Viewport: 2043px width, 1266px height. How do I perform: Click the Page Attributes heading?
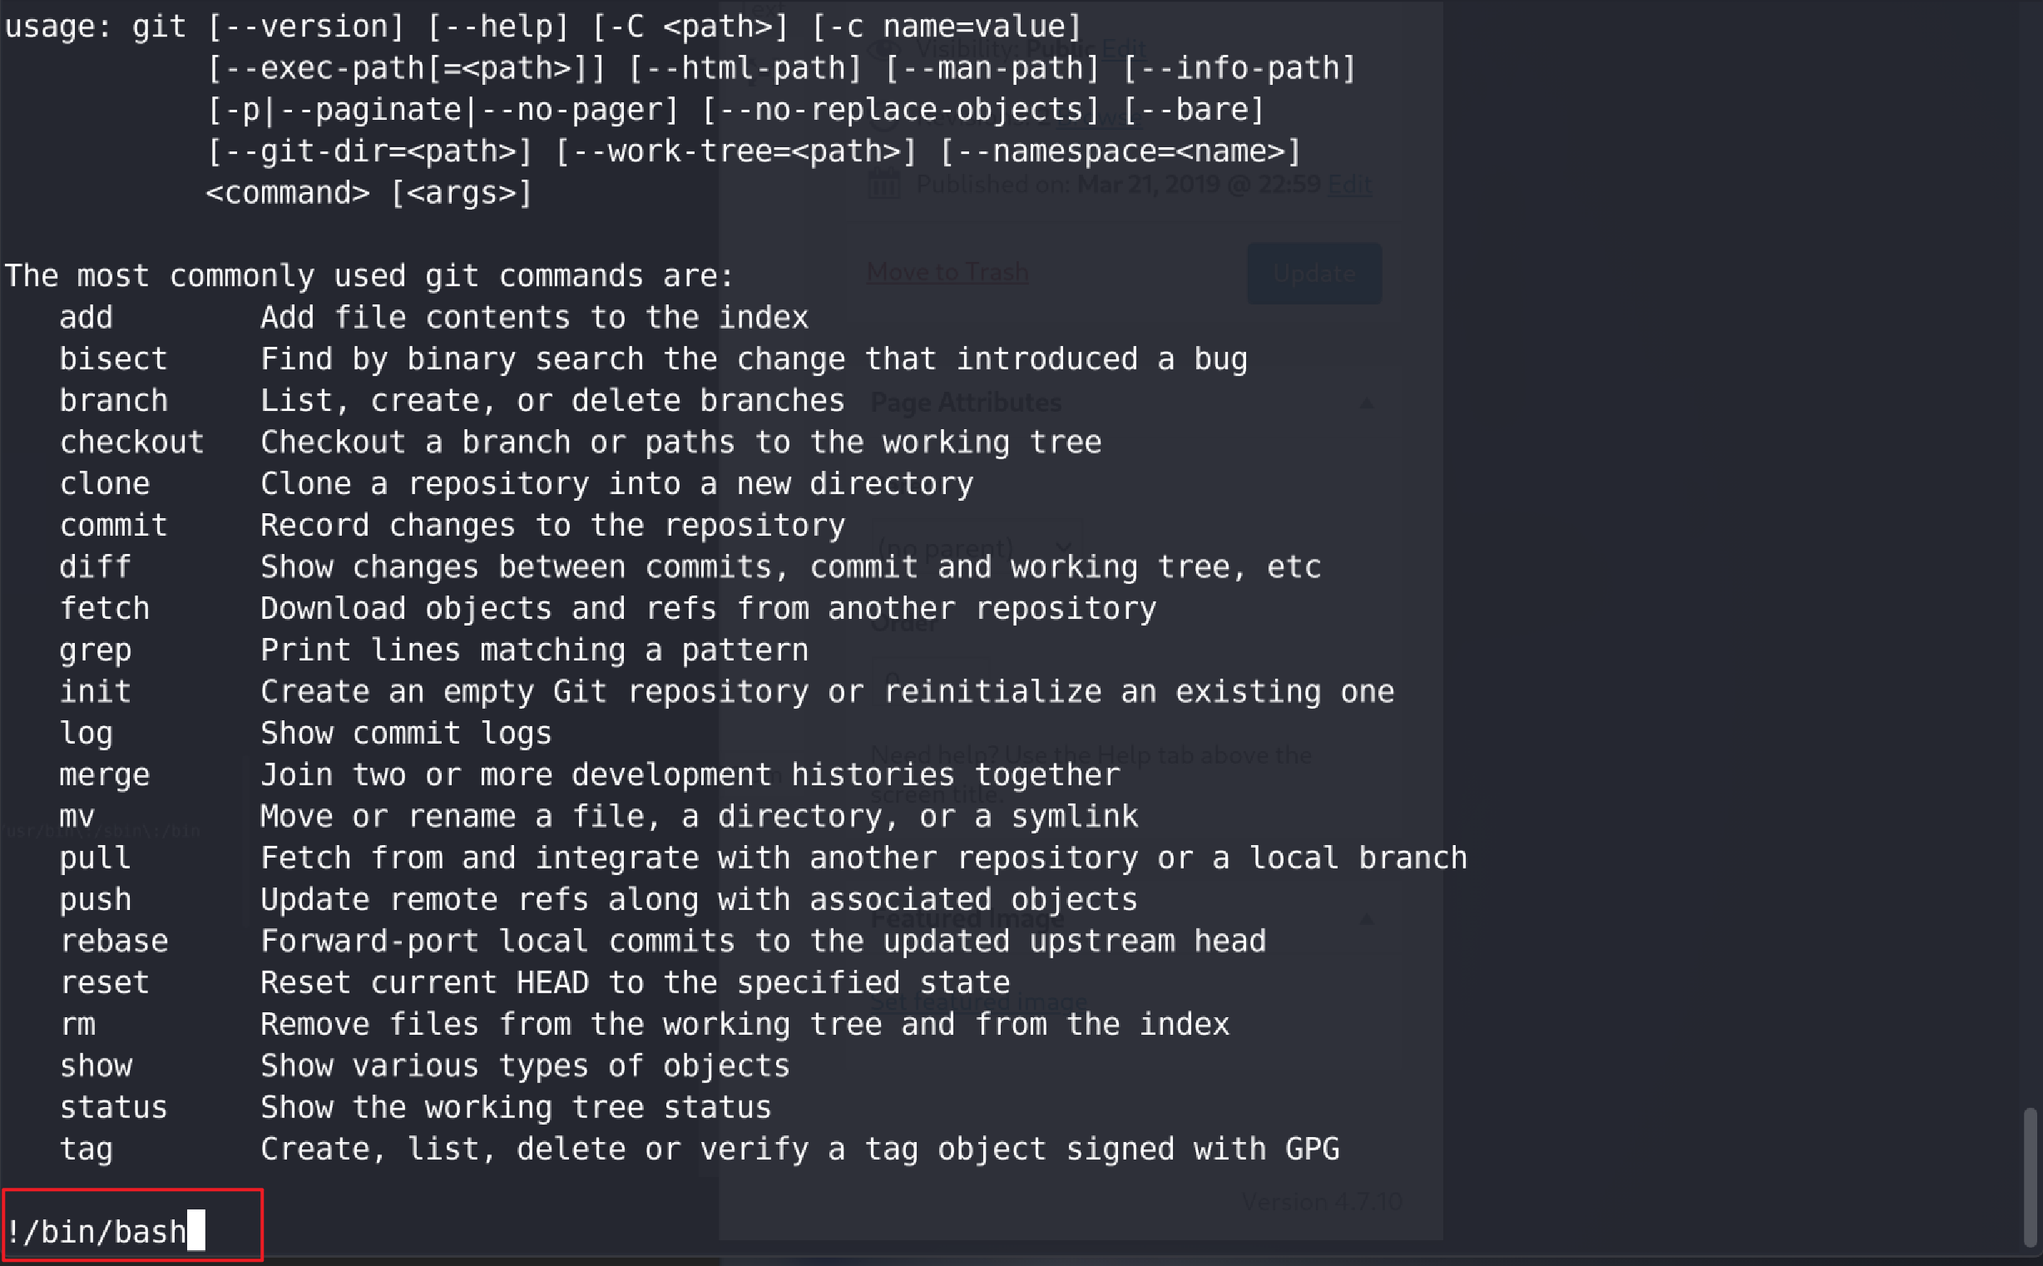(967, 403)
